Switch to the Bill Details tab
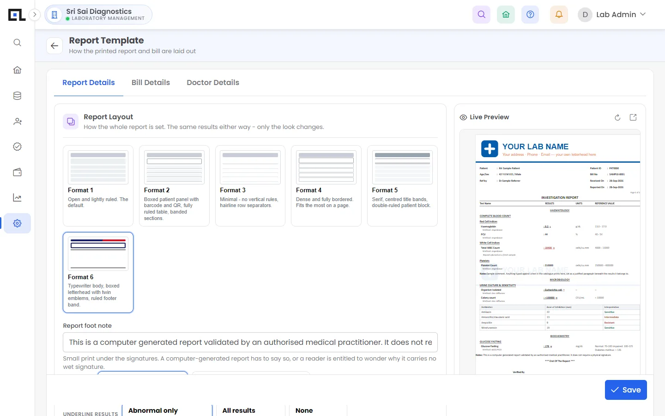665x416 pixels. [151, 83]
